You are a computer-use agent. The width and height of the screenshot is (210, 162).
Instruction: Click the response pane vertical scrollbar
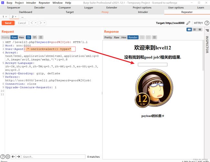click(203, 55)
